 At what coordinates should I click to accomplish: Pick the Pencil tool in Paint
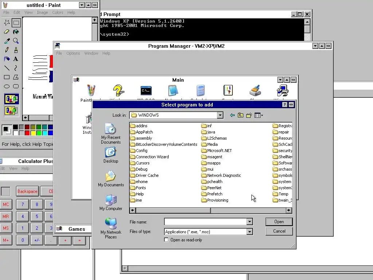(x=7, y=50)
